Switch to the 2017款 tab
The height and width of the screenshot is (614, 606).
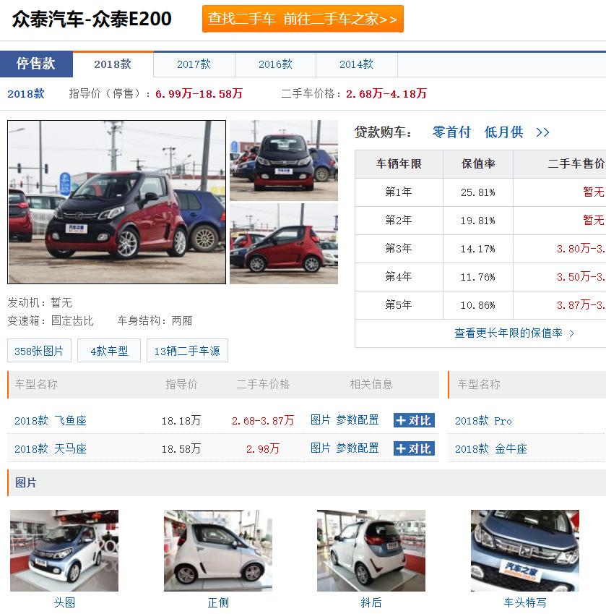[x=194, y=64]
